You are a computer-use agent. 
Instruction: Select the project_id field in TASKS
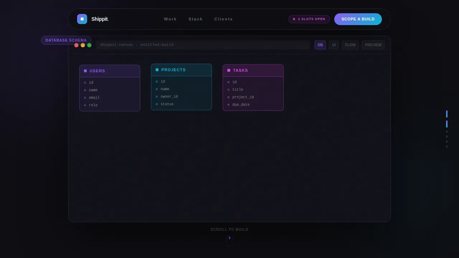click(243, 97)
